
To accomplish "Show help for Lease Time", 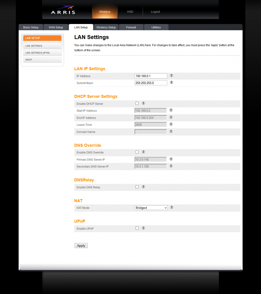I will [171, 124].
